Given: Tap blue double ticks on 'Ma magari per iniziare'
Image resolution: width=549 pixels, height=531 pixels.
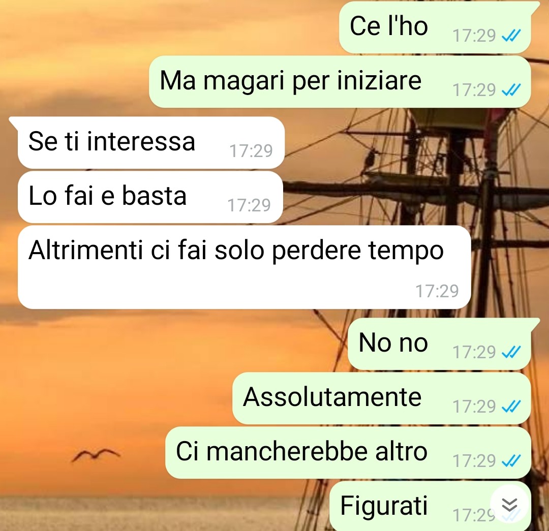Looking at the screenshot, I should tap(511, 90).
